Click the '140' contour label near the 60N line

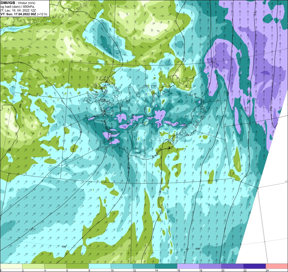coord(187,250)
